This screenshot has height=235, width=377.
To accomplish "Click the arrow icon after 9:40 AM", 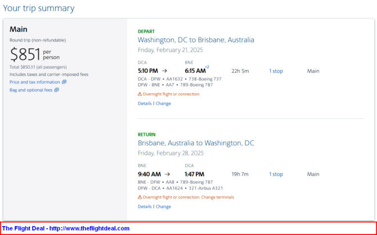I will [166, 174].
